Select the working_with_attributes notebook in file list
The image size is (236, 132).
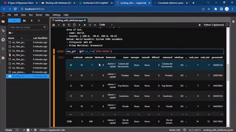click(x=28, y=76)
